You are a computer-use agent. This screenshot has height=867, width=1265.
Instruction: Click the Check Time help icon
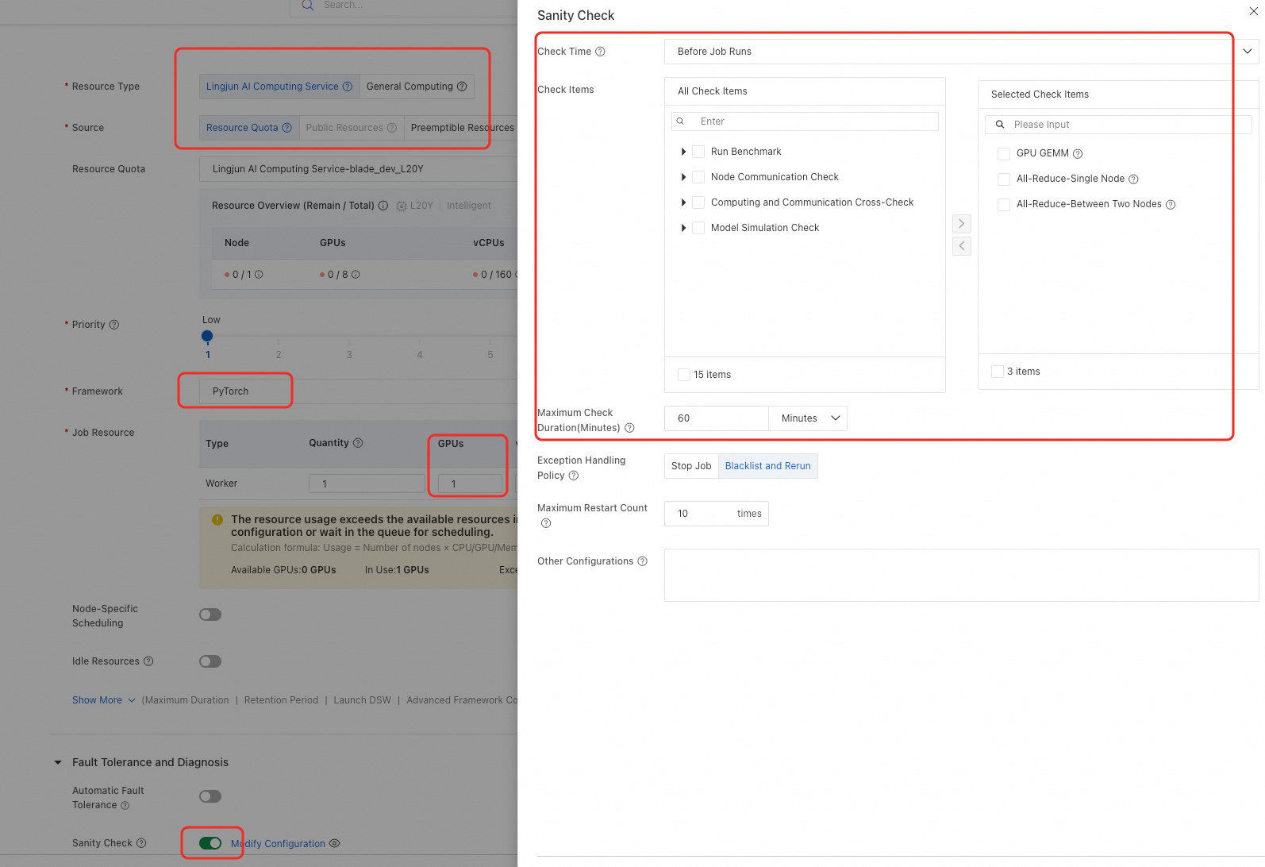[x=600, y=52]
